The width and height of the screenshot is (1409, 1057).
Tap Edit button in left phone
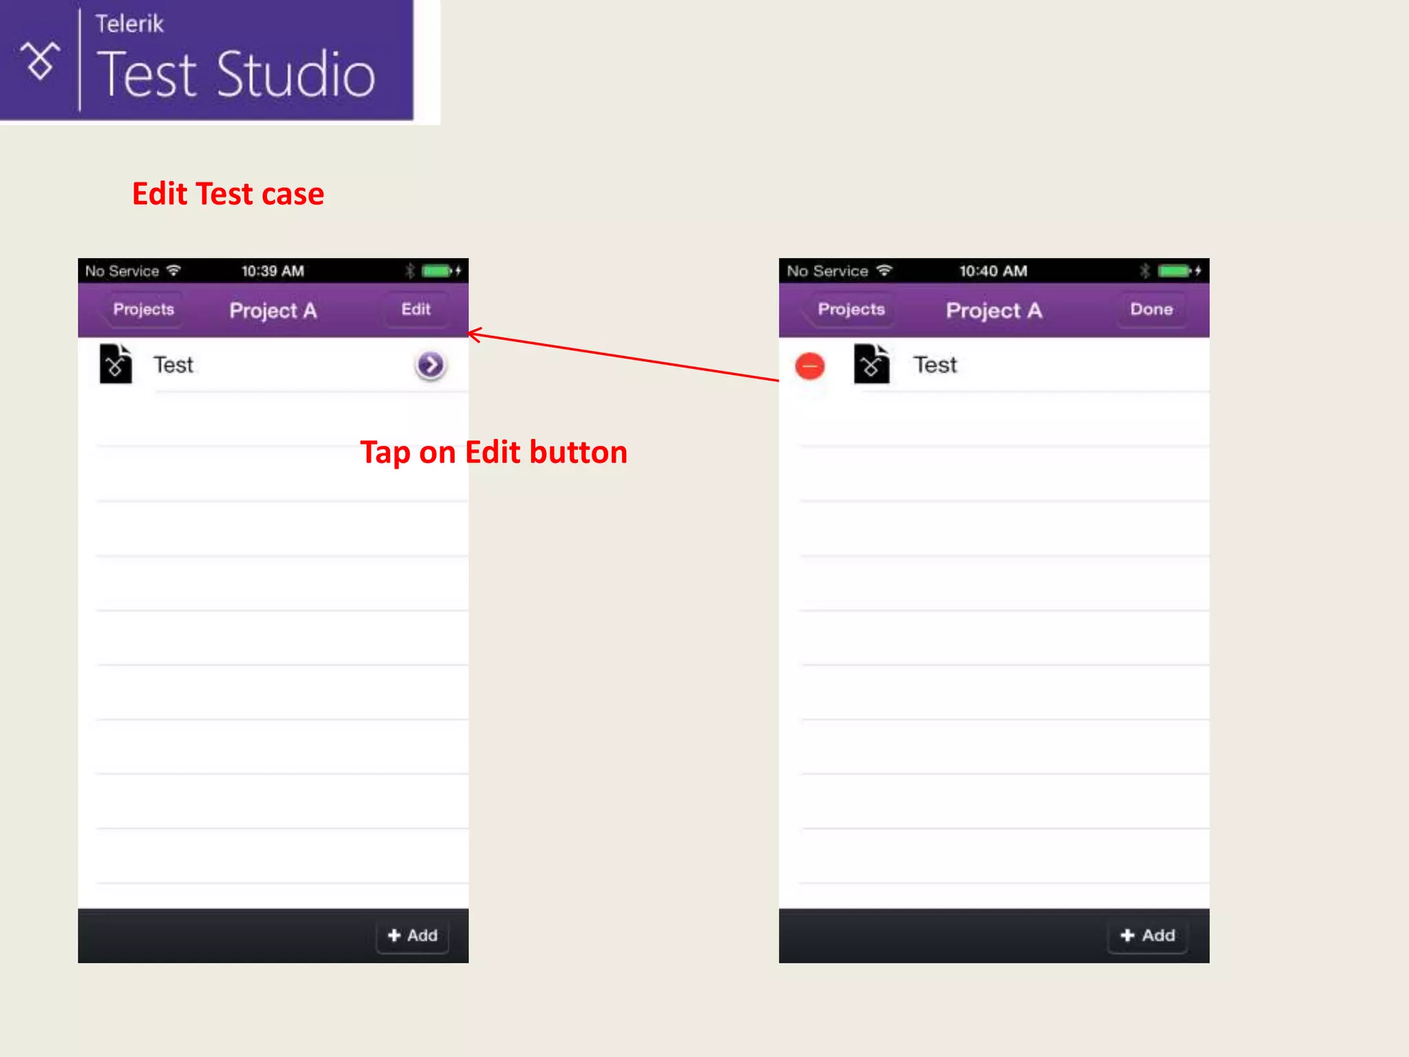pos(416,310)
